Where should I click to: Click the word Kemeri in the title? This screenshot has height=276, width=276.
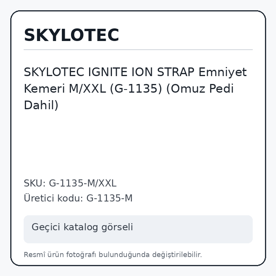point(44,88)
